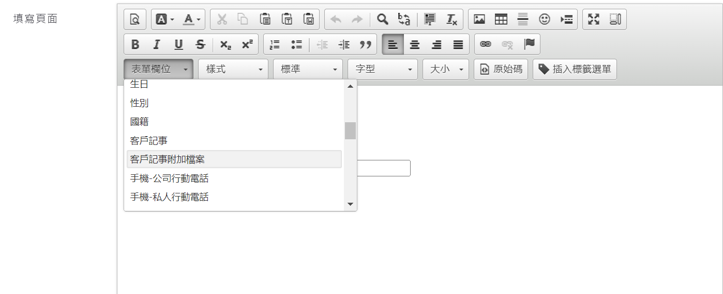Expand the 字型 font dropdown
This screenshot has height=294, width=723.
(382, 69)
